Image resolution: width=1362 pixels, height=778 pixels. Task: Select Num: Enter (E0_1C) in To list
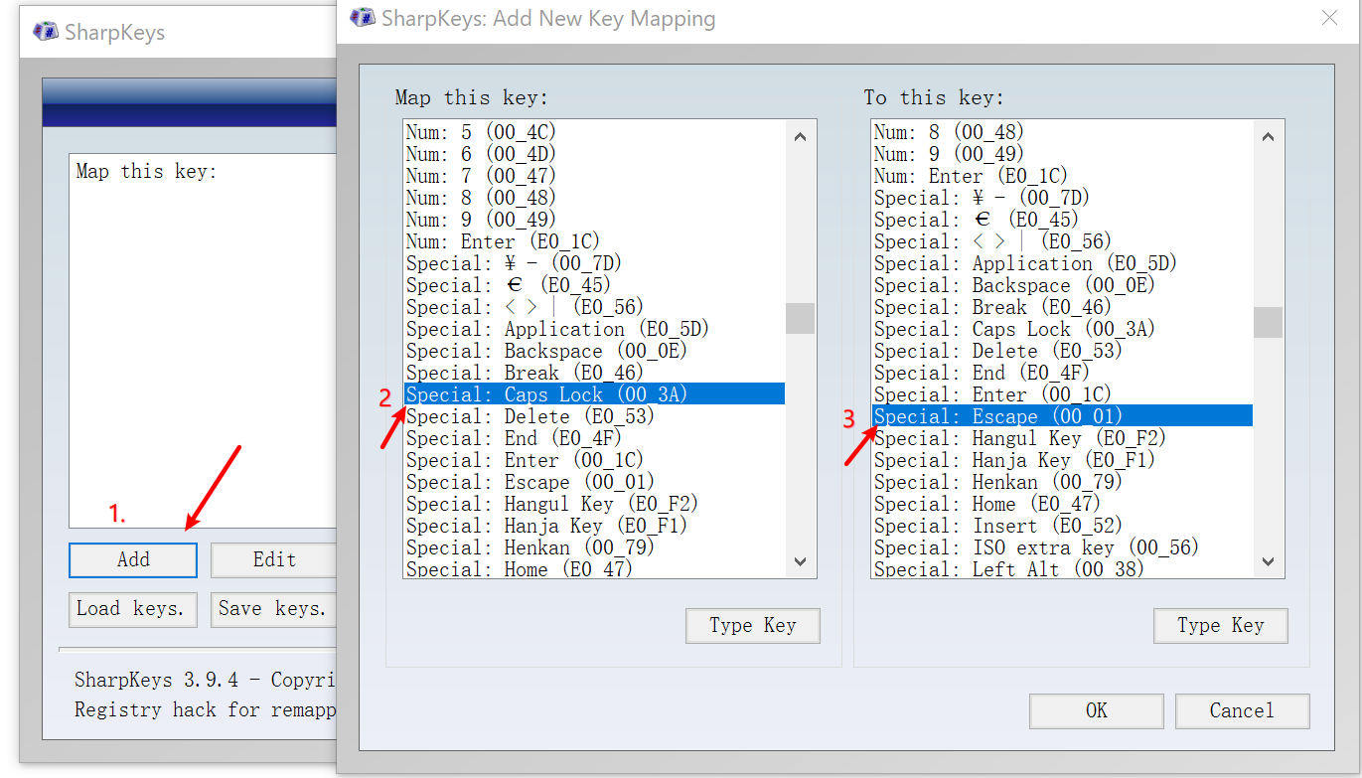1062,176
